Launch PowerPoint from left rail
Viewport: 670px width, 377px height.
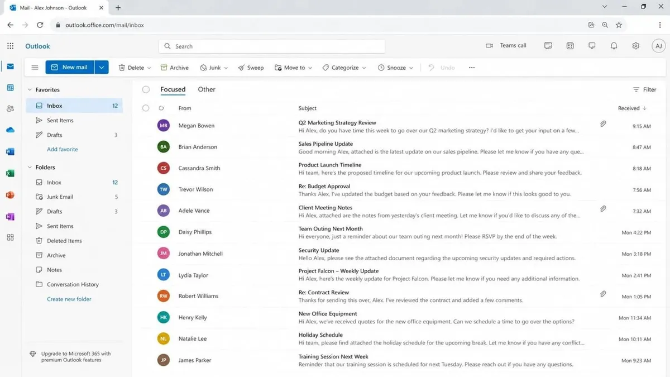[x=10, y=195]
